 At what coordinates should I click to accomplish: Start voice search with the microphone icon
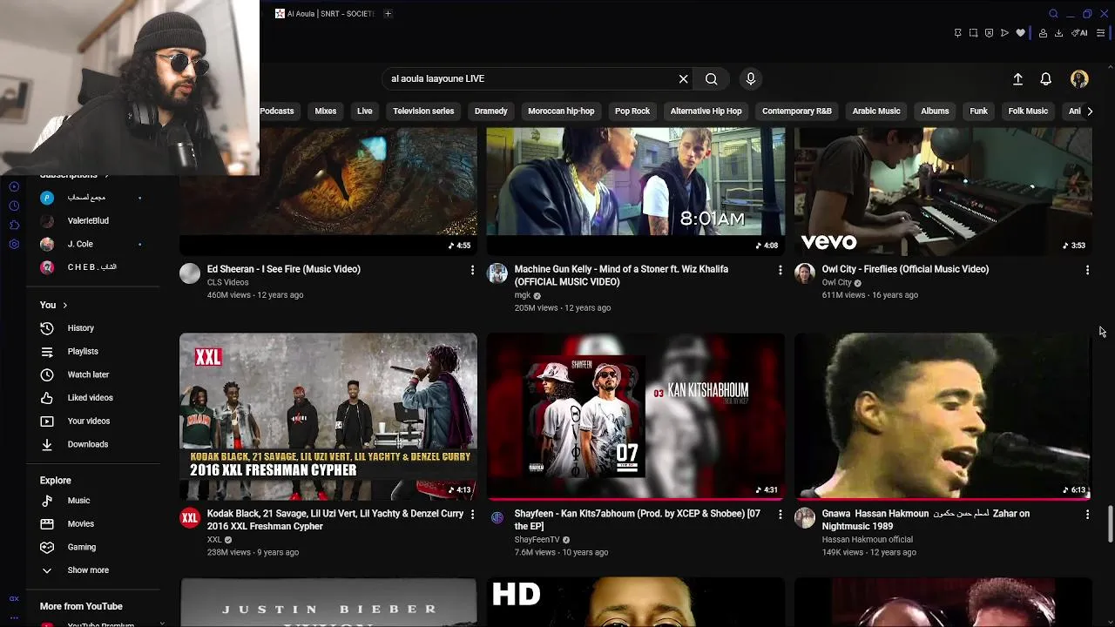point(751,79)
